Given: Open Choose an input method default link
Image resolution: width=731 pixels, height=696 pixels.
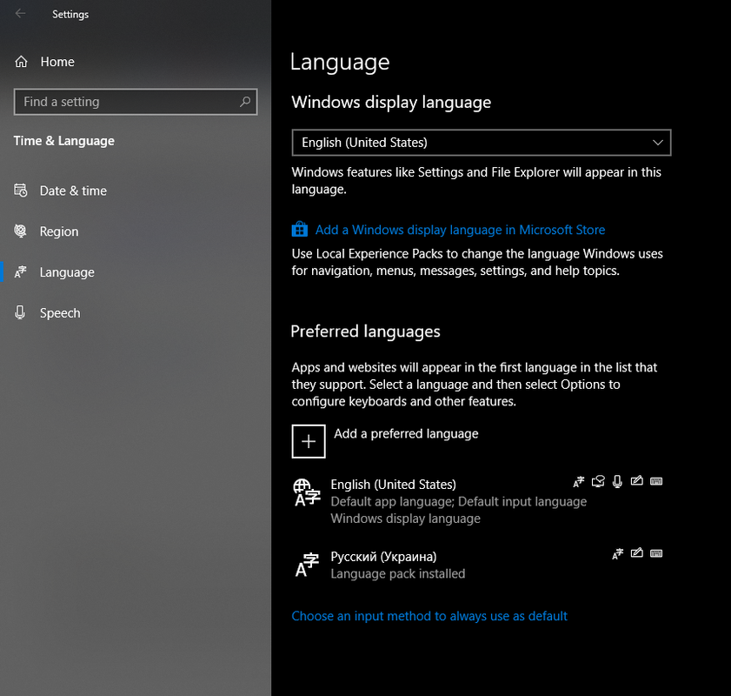Looking at the screenshot, I should 429,616.
